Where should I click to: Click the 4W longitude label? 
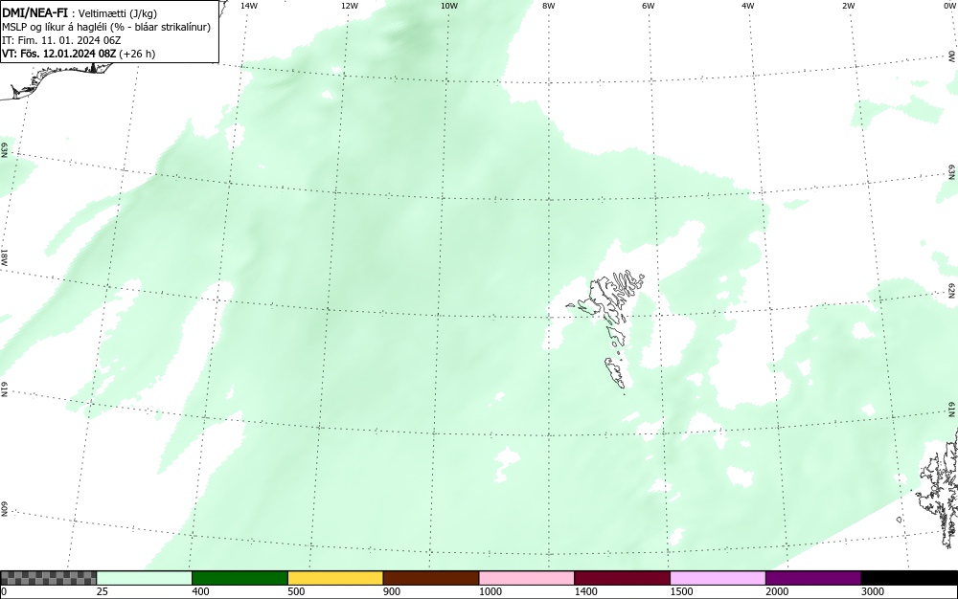748,6
